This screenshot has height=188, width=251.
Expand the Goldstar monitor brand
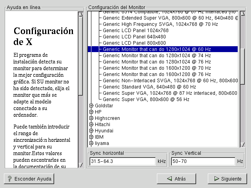[91, 105]
